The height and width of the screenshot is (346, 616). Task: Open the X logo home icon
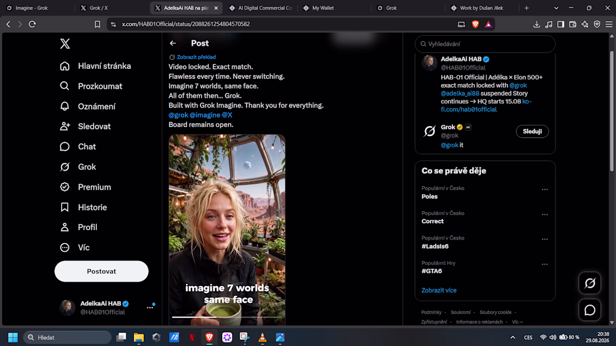coord(65,44)
